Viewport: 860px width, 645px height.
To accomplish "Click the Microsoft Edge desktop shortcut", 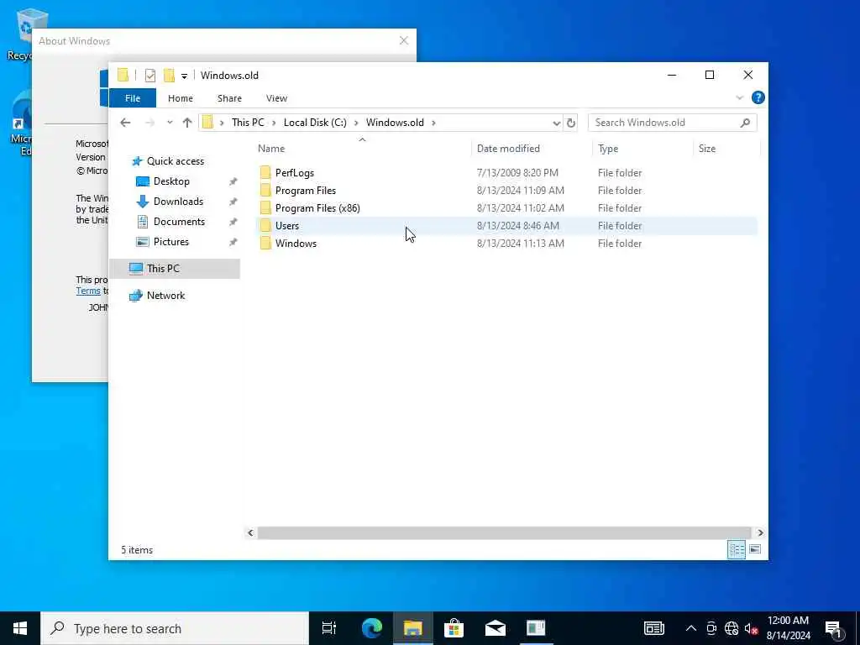I will click(x=20, y=123).
